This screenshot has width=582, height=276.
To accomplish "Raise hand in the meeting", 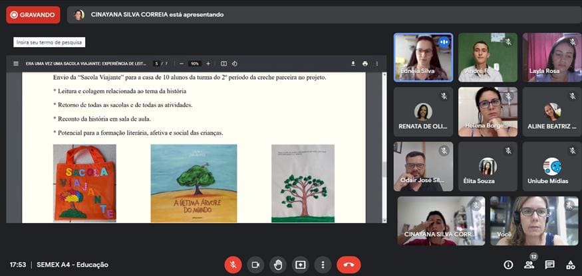I will point(278,265).
